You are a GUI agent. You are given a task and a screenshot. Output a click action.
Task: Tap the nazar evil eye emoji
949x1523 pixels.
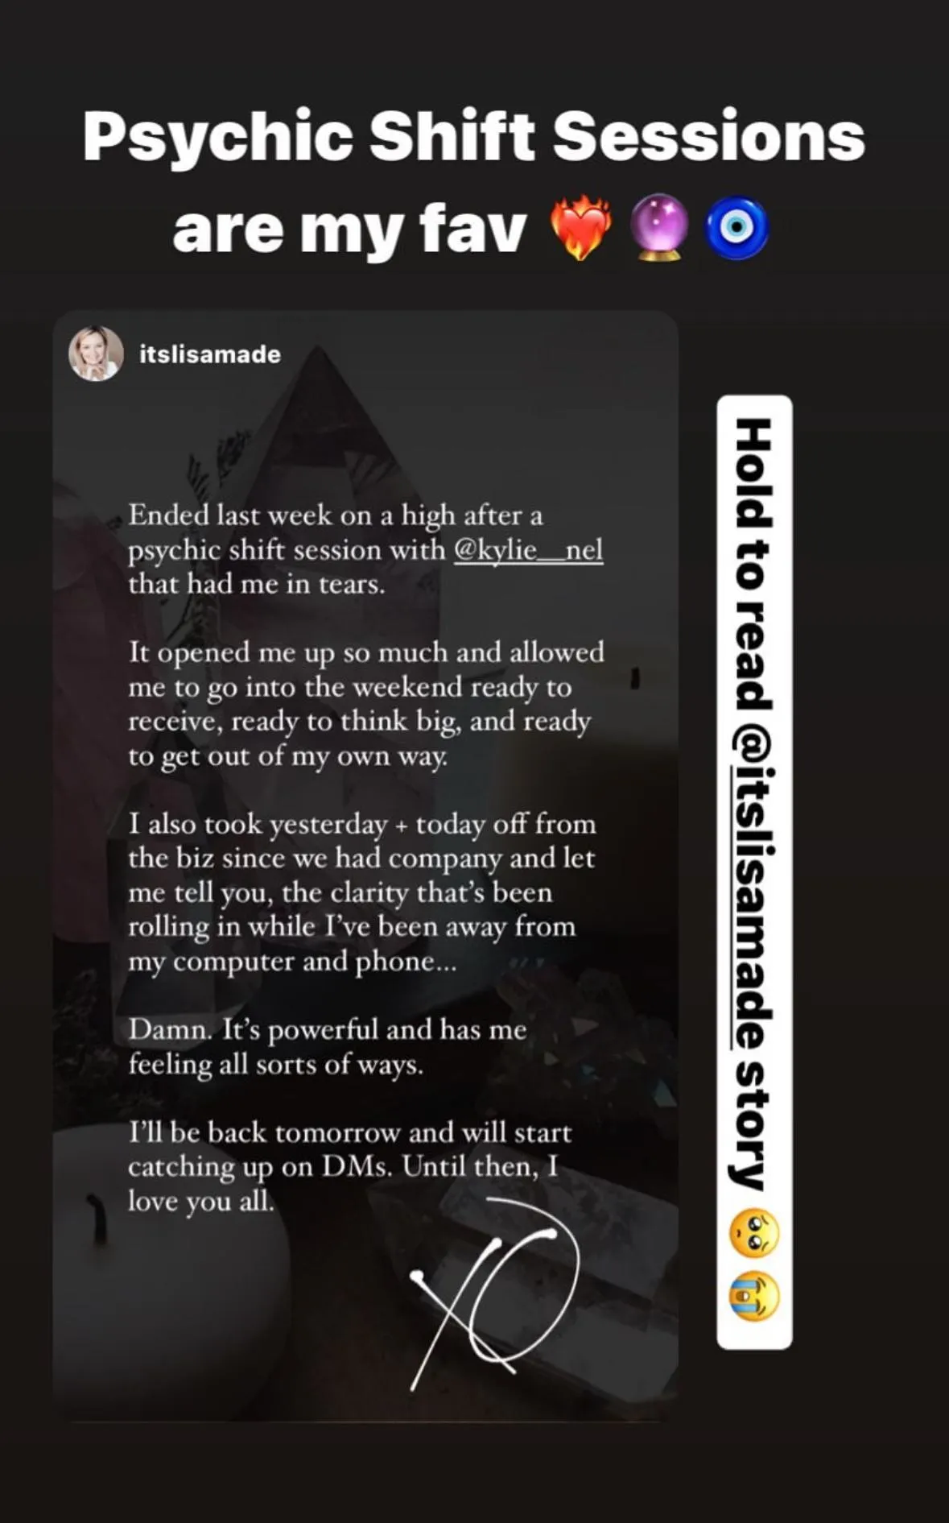(737, 229)
